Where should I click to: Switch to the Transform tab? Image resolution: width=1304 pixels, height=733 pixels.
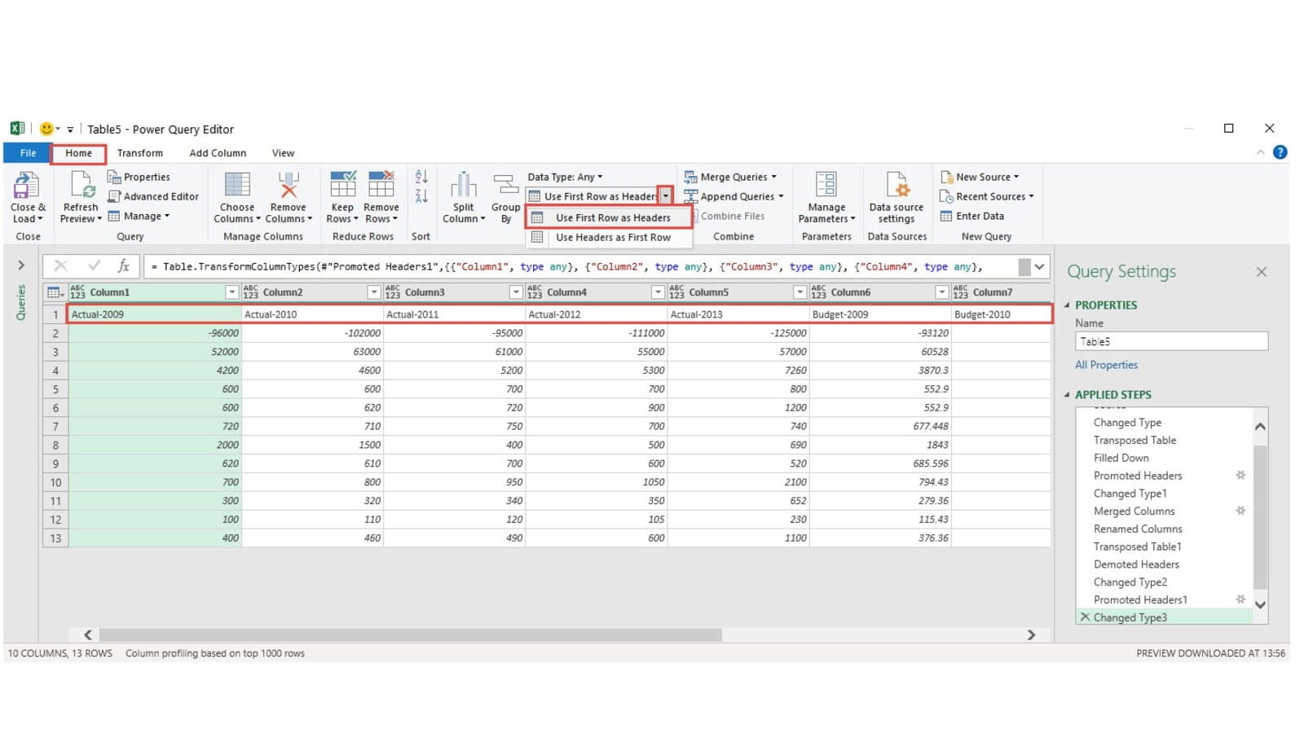(x=139, y=153)
